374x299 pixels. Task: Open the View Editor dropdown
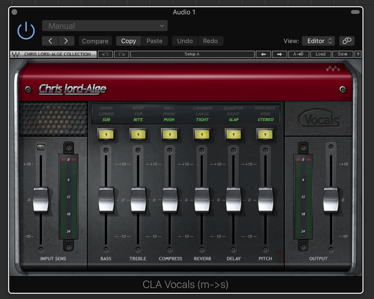tap(319, 41)
